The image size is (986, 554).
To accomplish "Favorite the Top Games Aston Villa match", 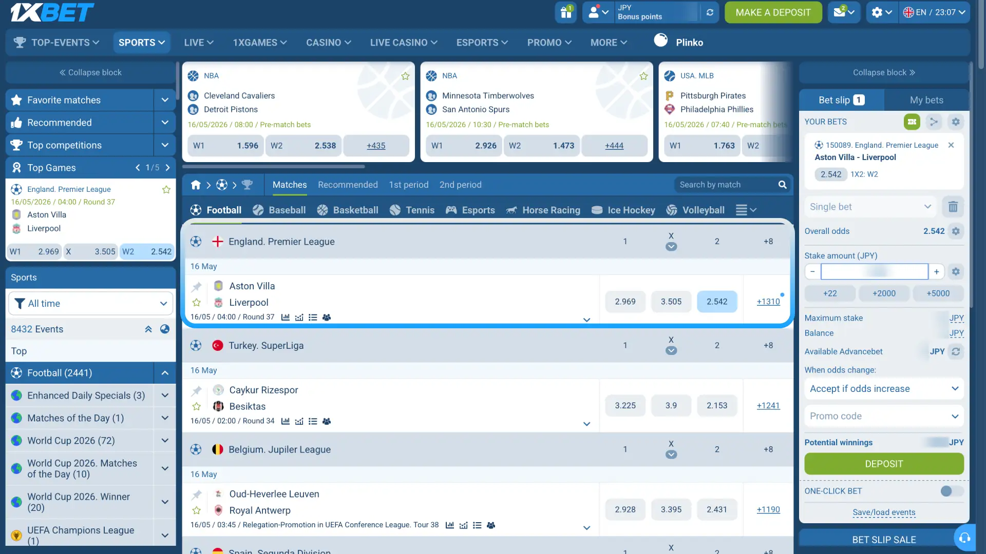I will click(166, 190).
